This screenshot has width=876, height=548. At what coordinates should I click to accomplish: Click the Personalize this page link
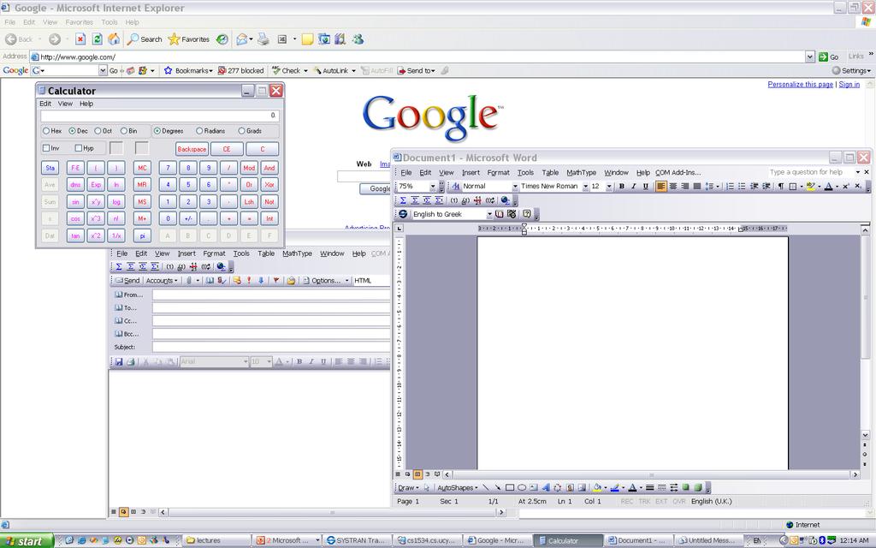tap(800, 85)
